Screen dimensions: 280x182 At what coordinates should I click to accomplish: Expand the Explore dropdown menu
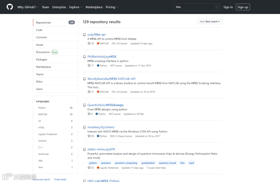76,7
